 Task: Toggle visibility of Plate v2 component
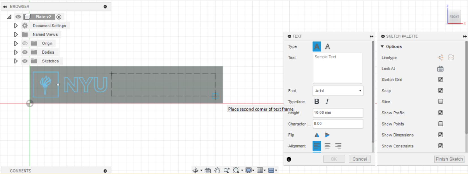click(x=18, y=17)
